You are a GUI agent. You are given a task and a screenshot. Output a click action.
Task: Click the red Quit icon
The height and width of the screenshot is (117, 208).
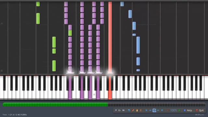(197, 110)
